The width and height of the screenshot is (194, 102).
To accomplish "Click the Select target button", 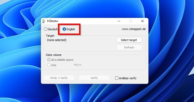I will click(129, 40).
